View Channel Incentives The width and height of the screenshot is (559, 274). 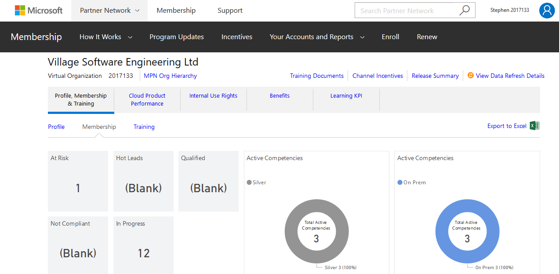[x=377, y=75]
